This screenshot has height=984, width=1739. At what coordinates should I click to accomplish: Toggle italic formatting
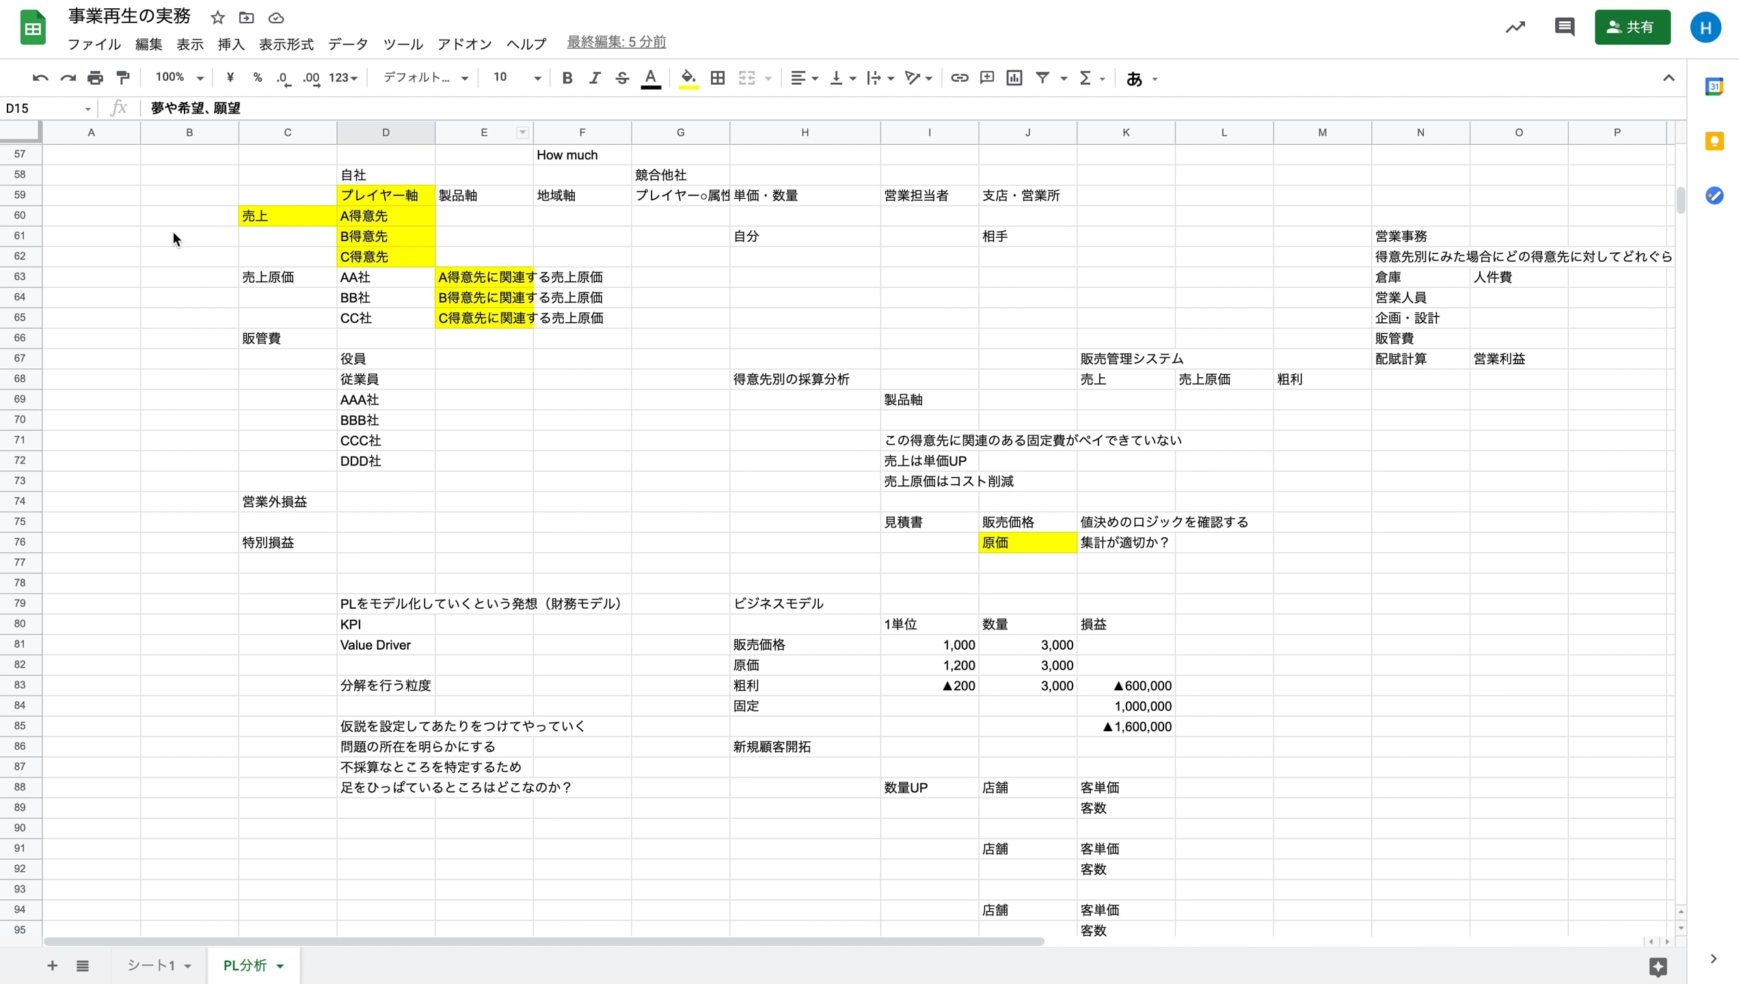(x=594, y=78)
